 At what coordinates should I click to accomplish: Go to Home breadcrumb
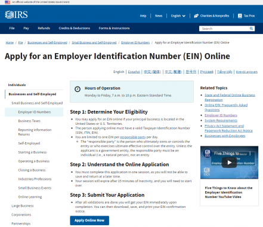(x=10, y=42)
